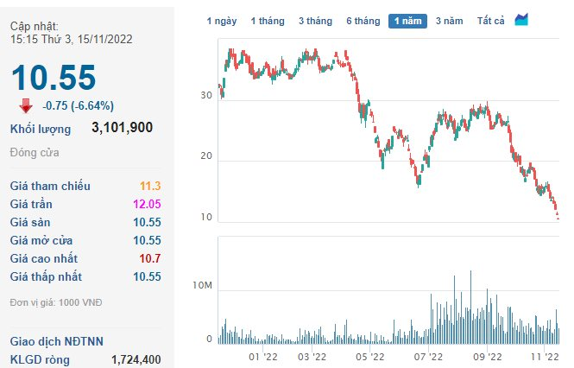Click the Khối lượng volume value 3,101,900
The width and height of the screenshot is (574, 368).
122,128
